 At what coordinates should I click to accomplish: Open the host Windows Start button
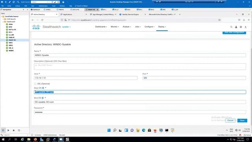(x=3, y=139)
